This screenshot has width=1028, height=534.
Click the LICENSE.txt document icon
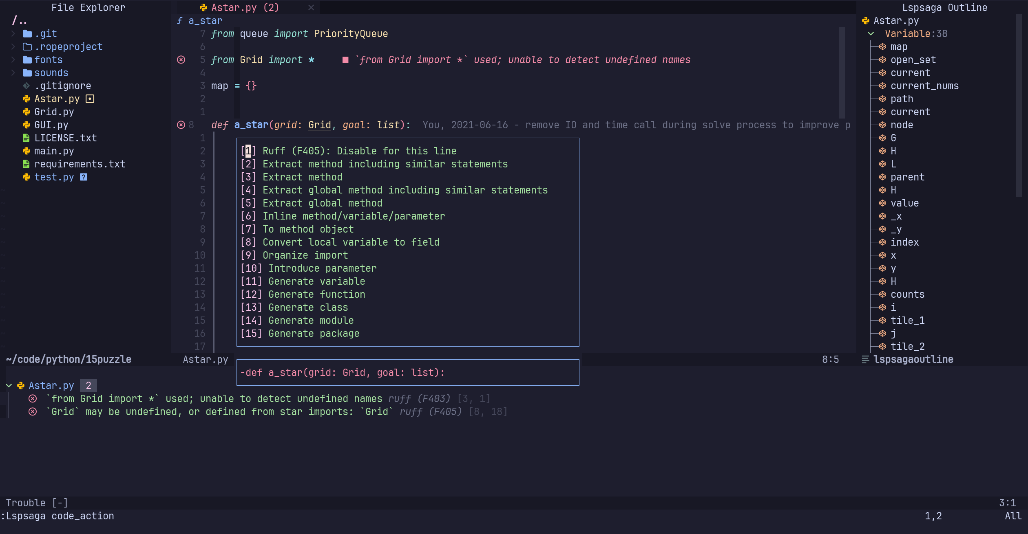coord(27,138)
